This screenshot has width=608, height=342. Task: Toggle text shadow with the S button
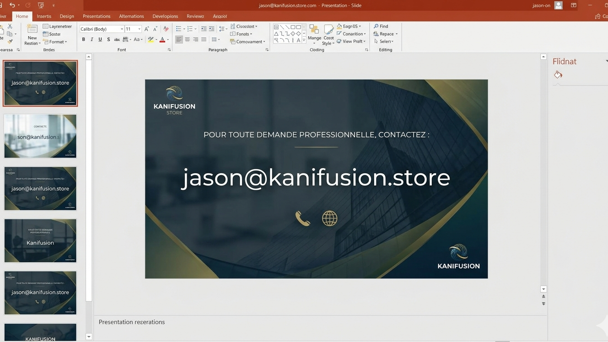108,40
